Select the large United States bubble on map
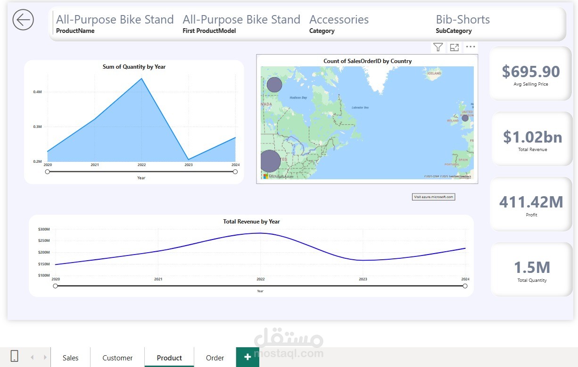Image resolution: width=578 pixels, height=367 pixels. (x=270, y=161)
